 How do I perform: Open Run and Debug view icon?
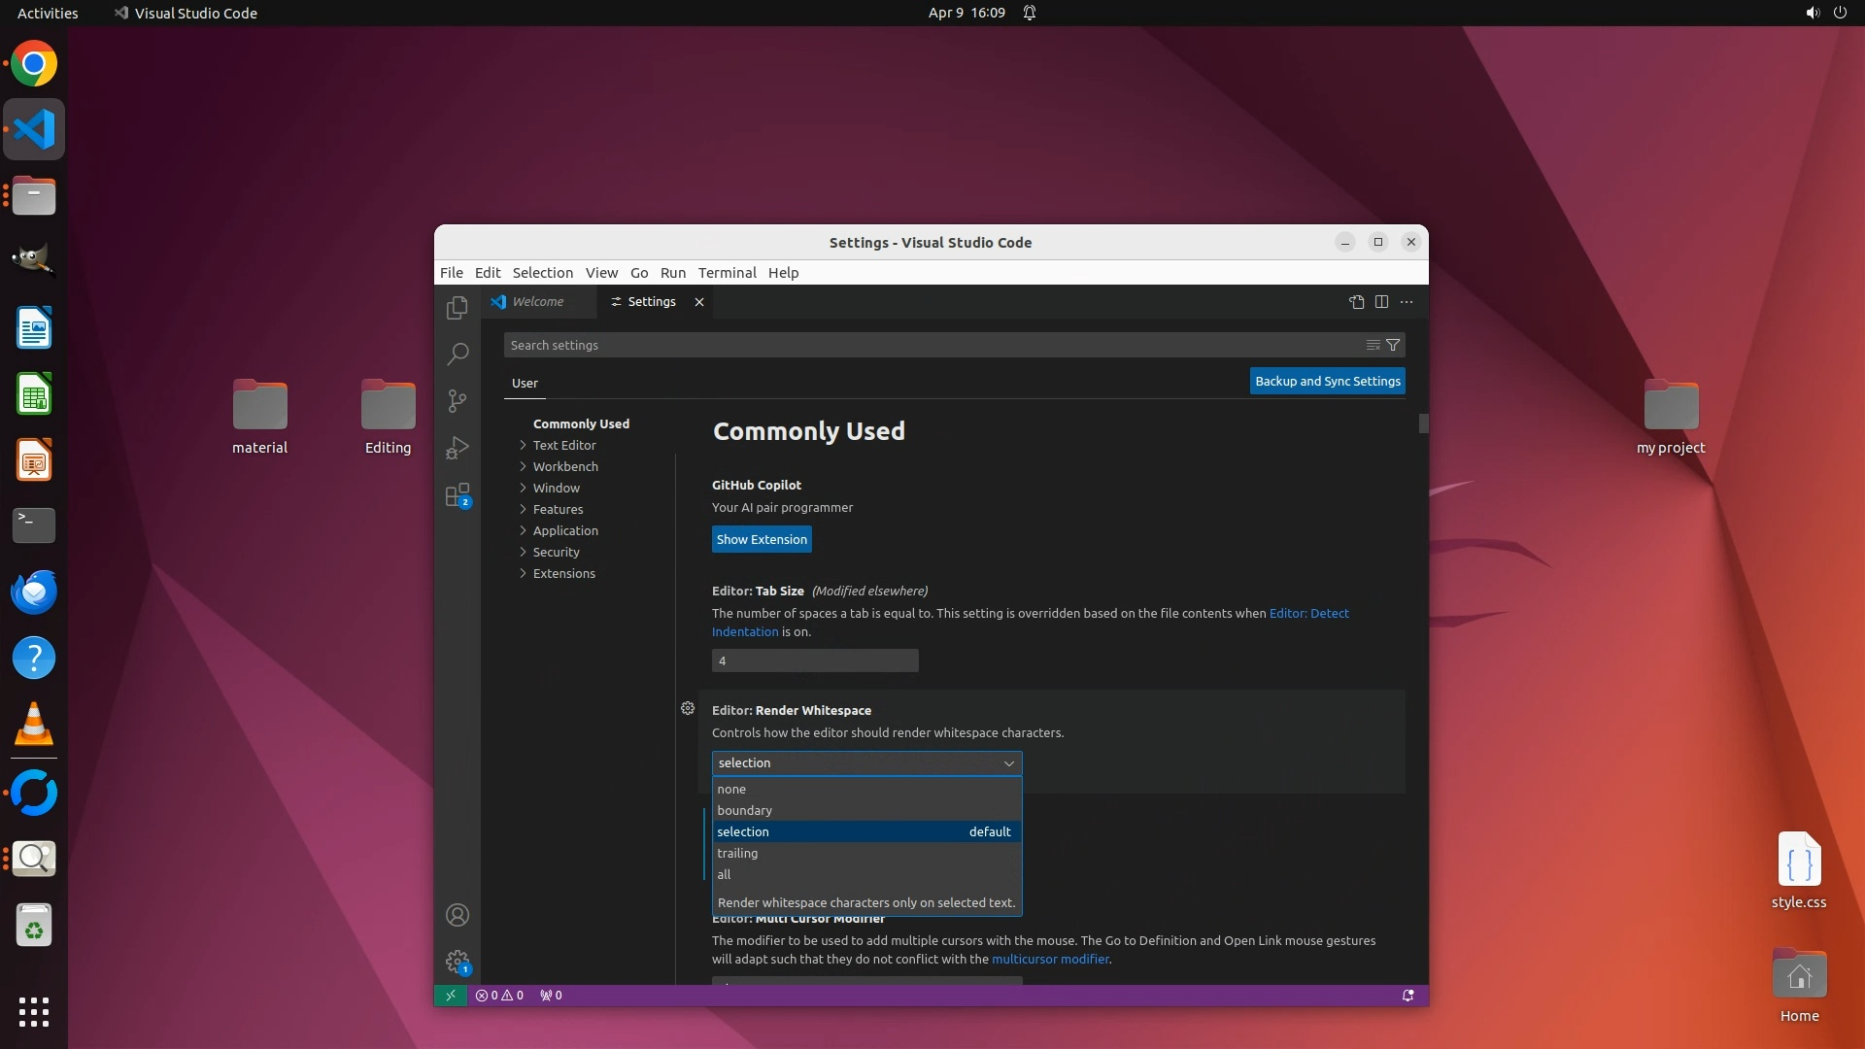click(457, 448)
